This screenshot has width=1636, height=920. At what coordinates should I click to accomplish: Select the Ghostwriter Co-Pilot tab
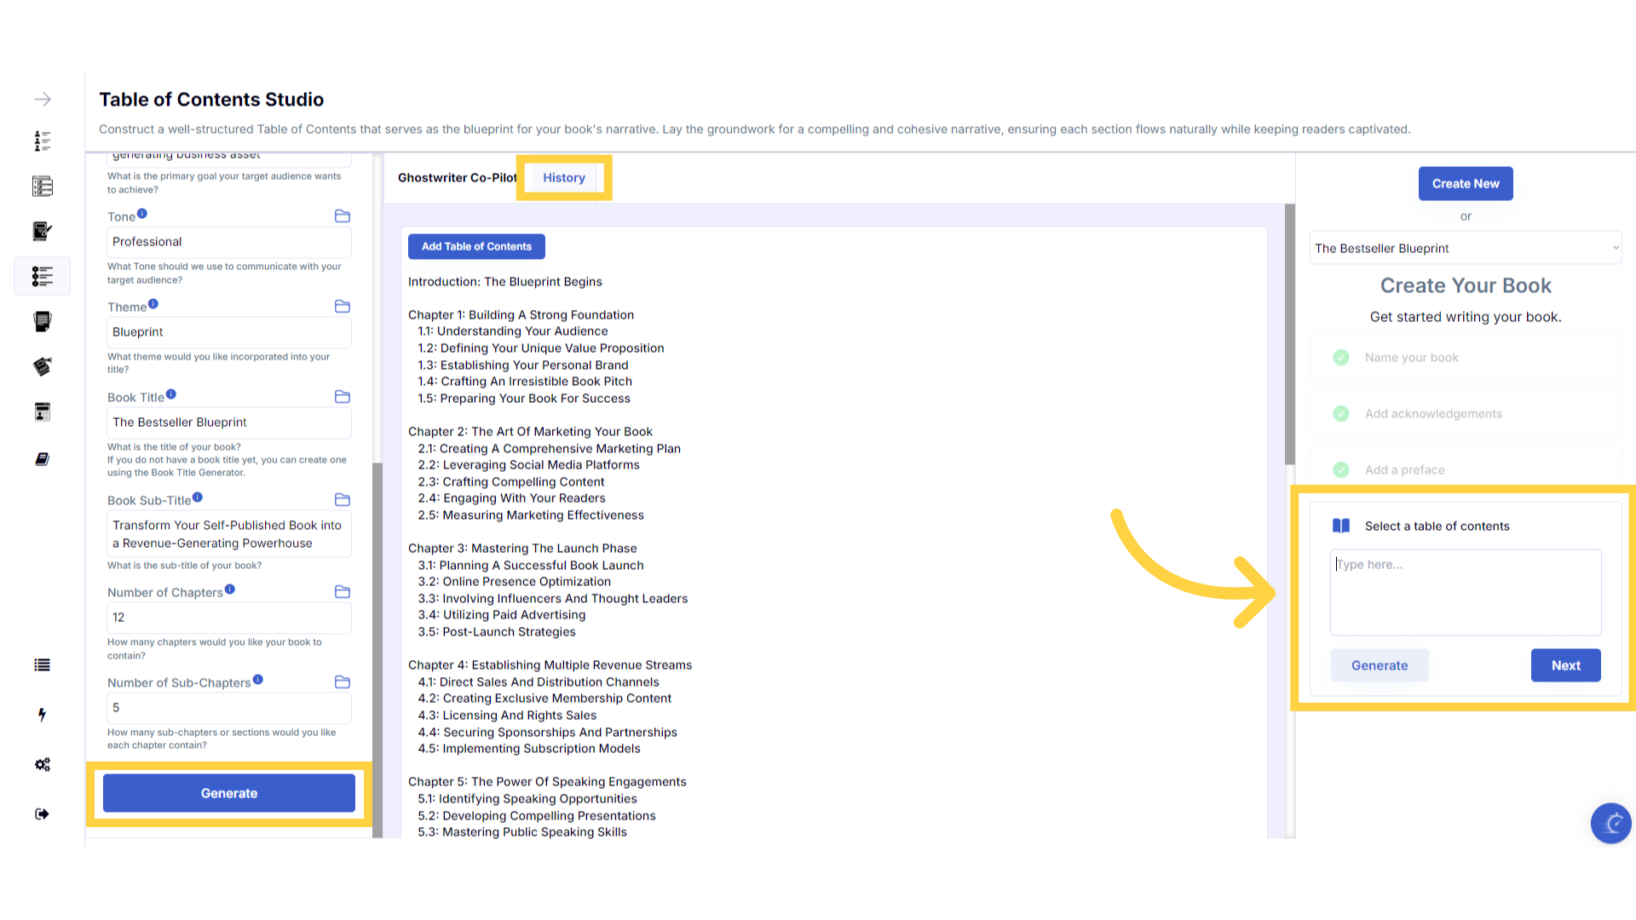click(x=457, y=178)
